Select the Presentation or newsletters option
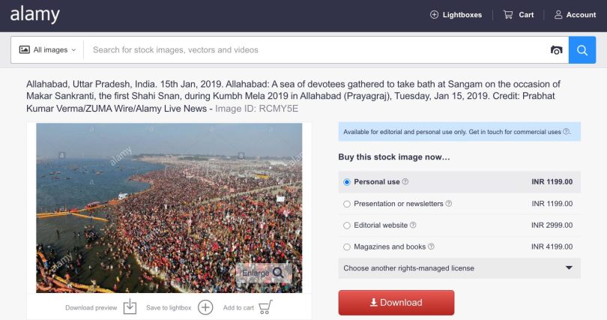Screen dimensions: 607x320 pyautogui.click(x=346, y=204)
